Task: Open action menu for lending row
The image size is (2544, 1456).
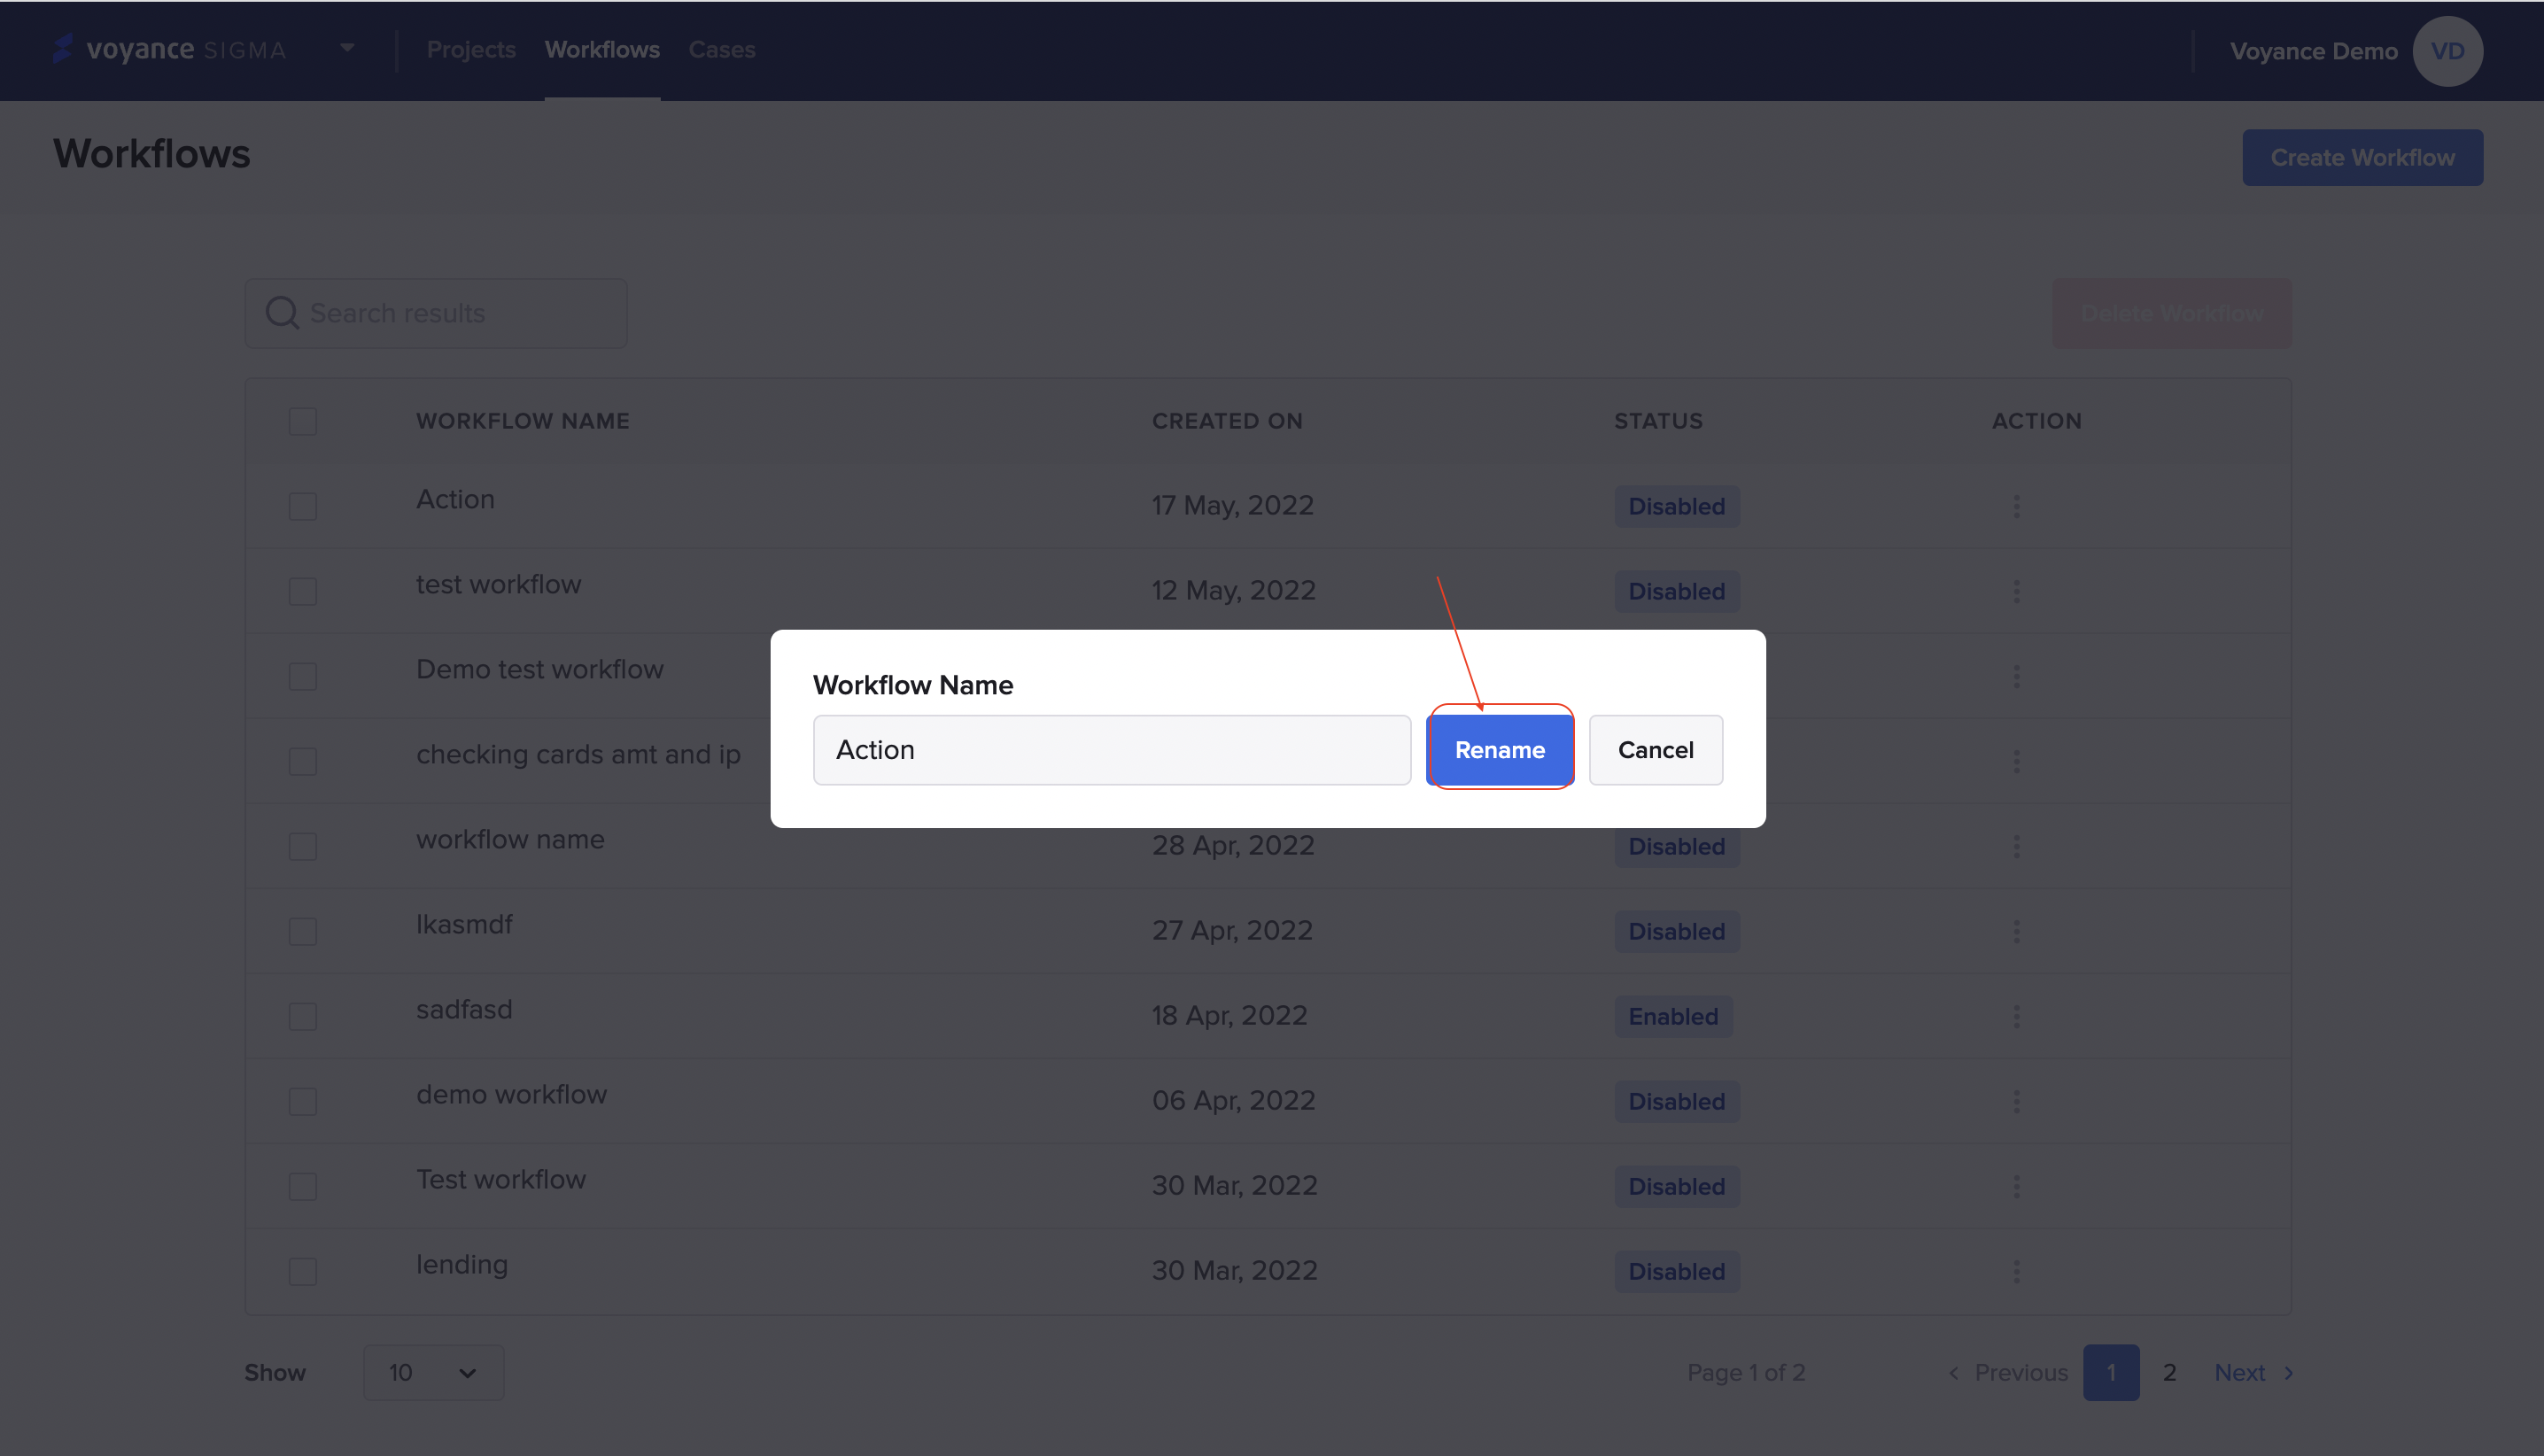Action: click(2016, 1271)
